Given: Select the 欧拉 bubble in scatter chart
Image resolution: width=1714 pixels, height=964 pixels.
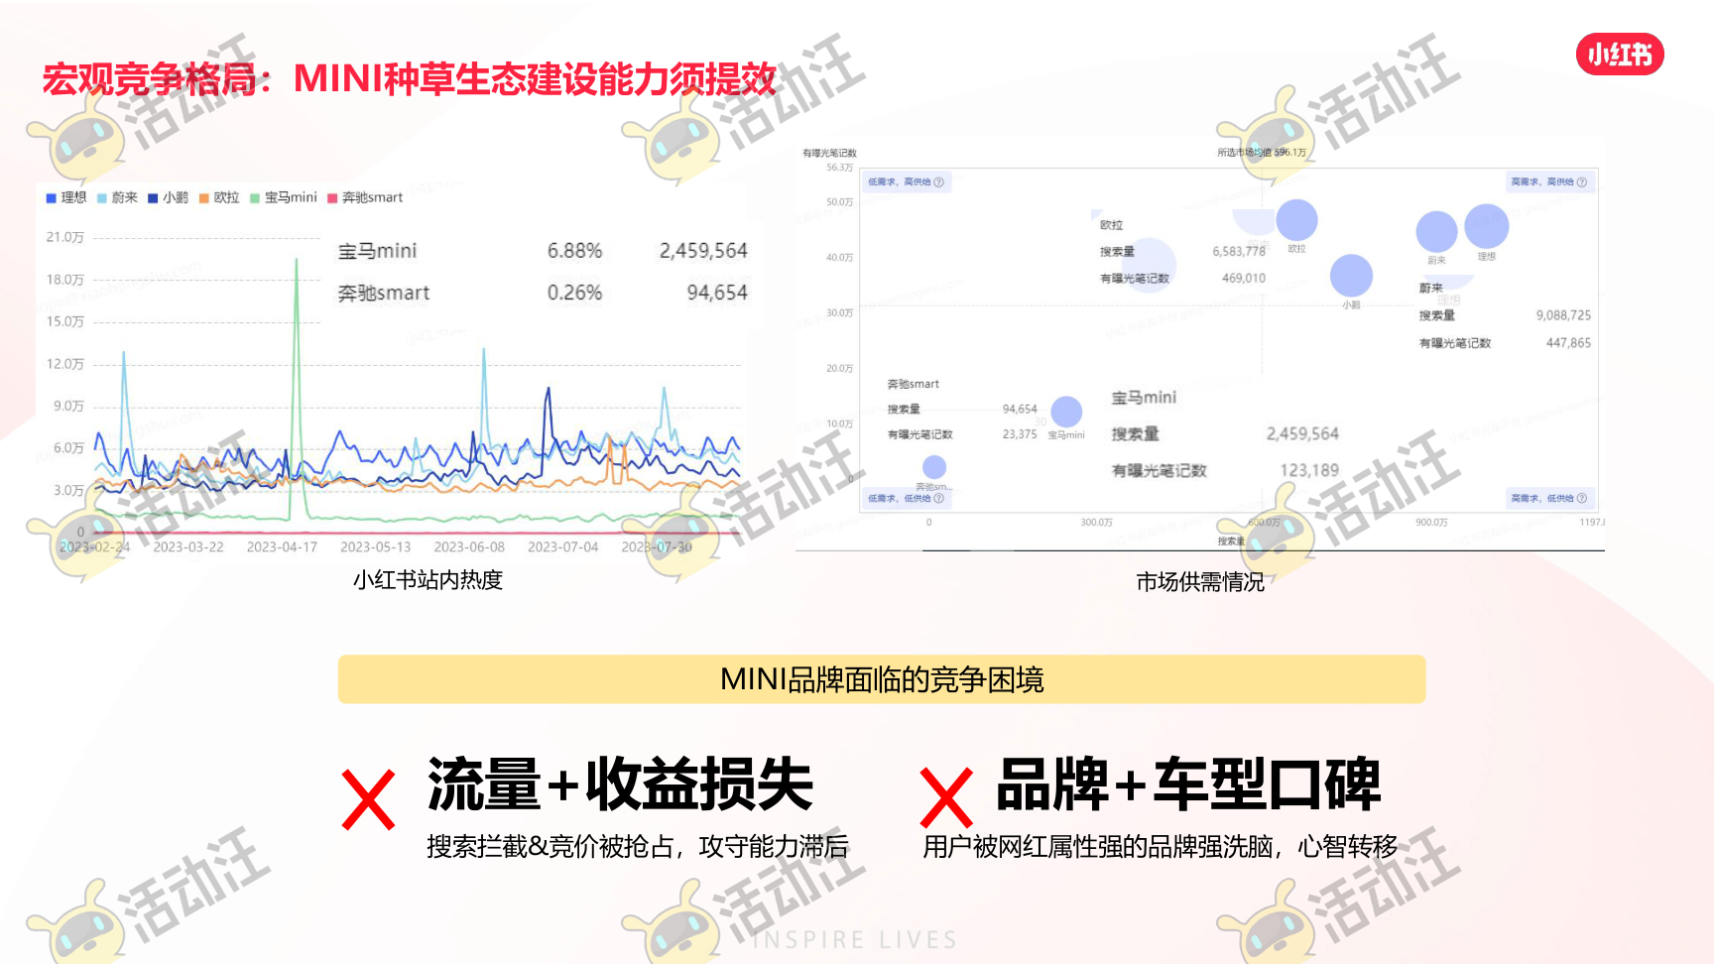Looking at the screenshot, I should click(x=1296, y=220).
